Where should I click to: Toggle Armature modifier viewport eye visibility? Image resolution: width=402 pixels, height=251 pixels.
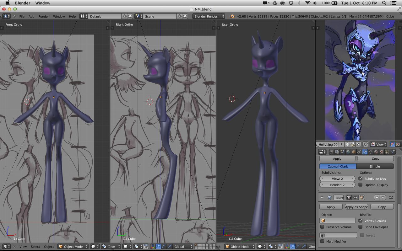355,198
